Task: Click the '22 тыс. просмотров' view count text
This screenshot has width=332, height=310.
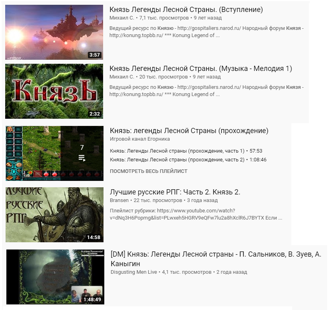Action: point(158,200)
